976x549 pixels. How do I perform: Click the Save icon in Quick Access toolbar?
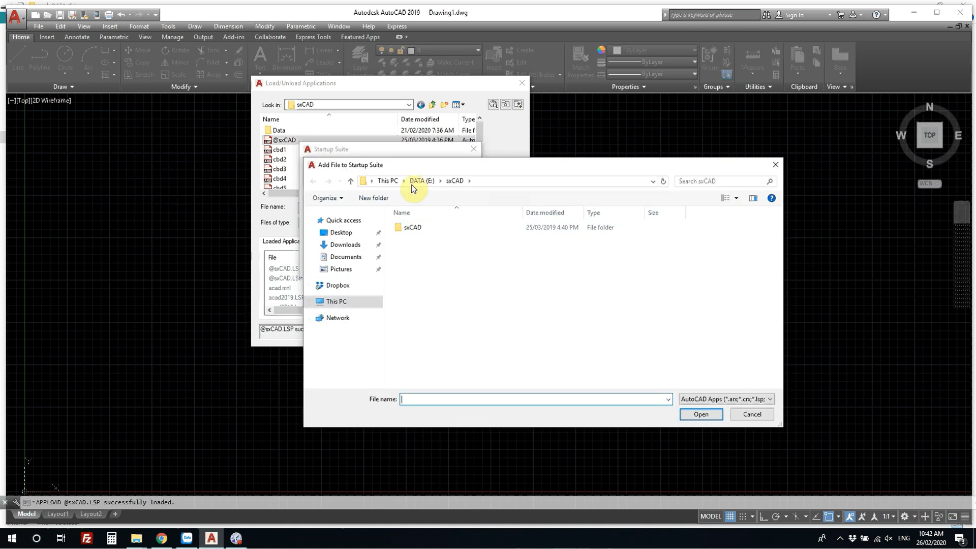click(x=59, y=15)
